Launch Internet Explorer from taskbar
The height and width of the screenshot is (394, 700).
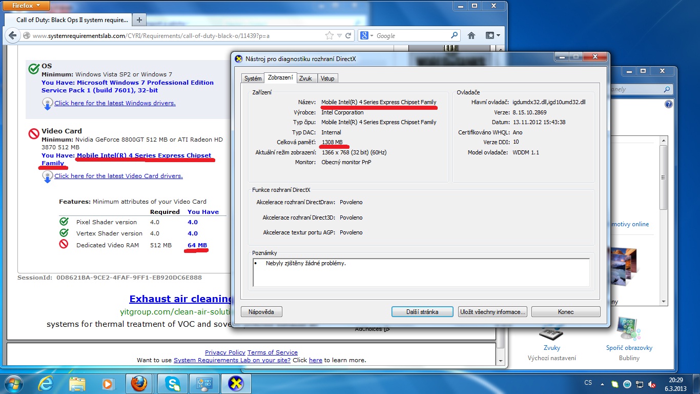[x=46, y=383]
